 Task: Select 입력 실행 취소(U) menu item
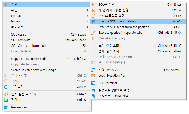click(46, 94)
